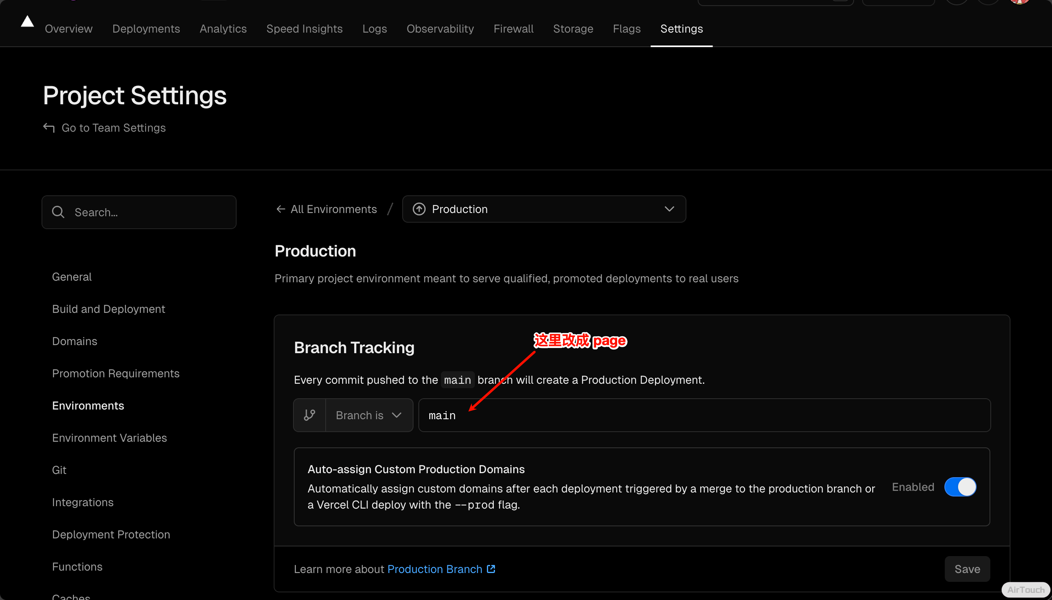Open the Production Branch documentation link
This screenshot has width=1052, height=600.
click(x=435, y=569)
